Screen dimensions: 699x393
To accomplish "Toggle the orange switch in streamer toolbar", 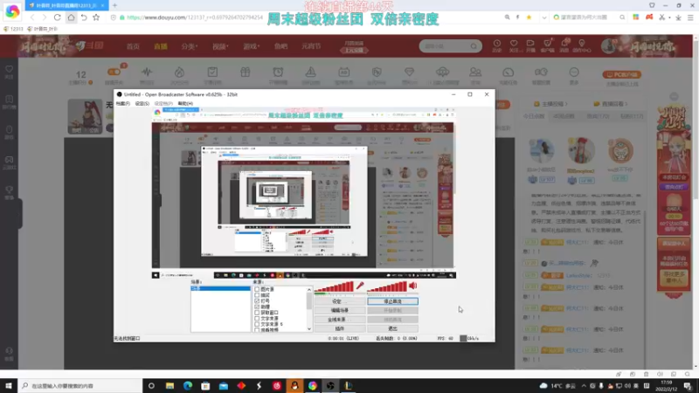I will tap(114, 72).
